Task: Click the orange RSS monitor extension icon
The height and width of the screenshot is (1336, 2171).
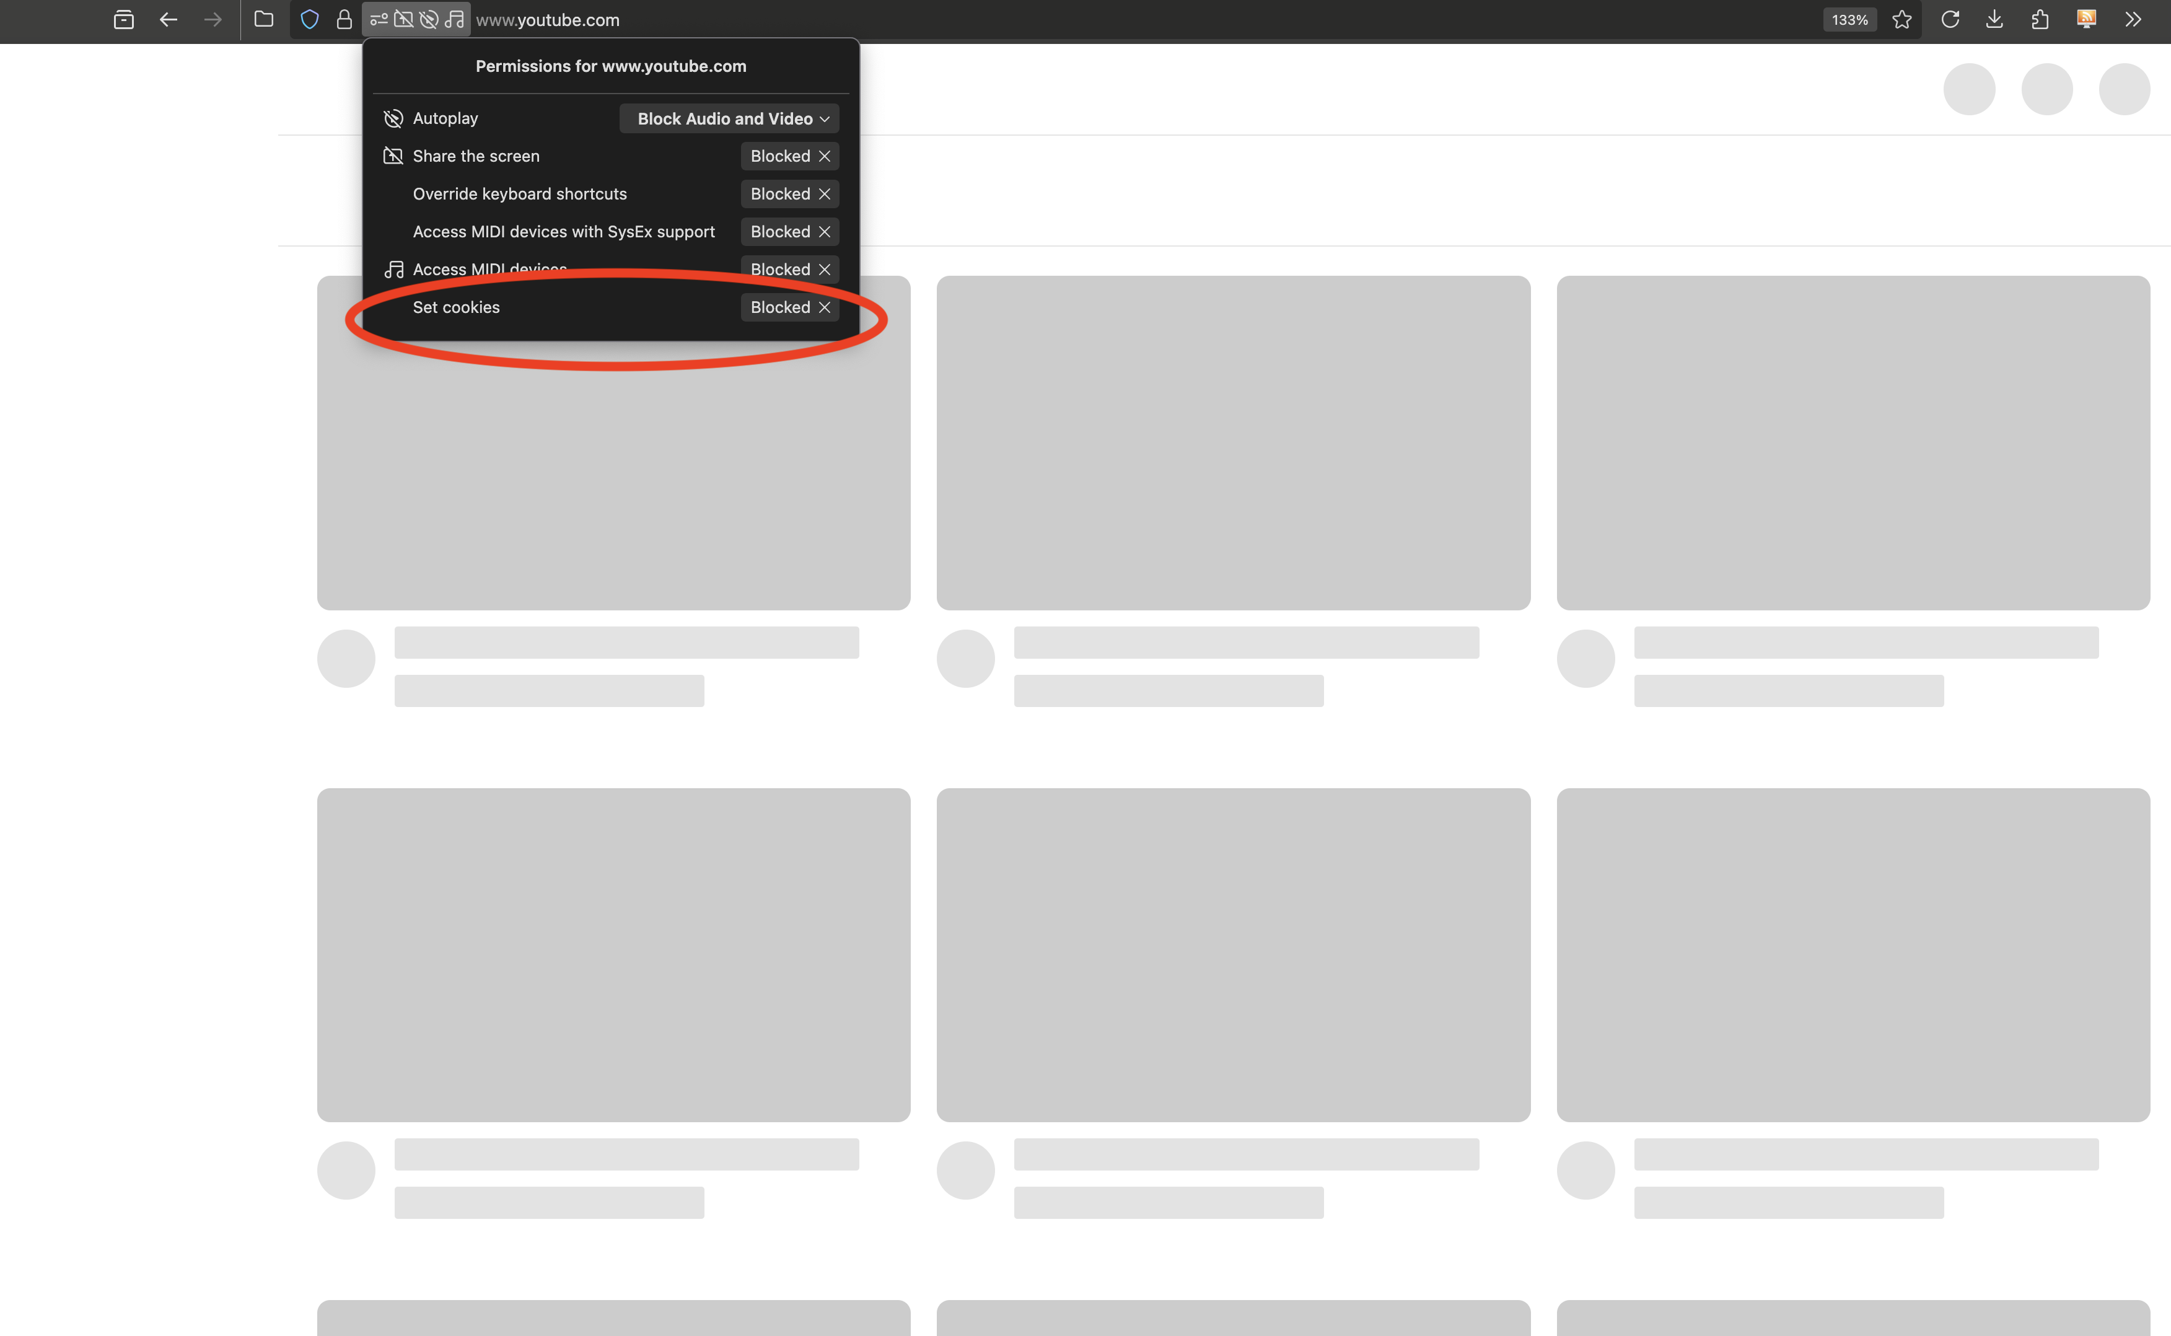Action: coord(2086,19)
